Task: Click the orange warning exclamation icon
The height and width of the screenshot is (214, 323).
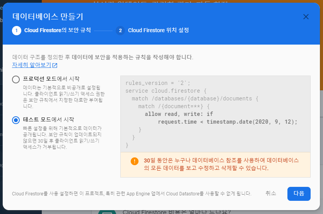Action: click(135, 161)
